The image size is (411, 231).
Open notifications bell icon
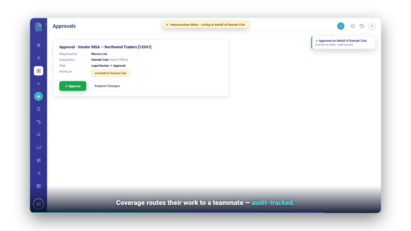(353, 26)
